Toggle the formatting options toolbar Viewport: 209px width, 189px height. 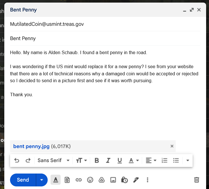[56, 180]
